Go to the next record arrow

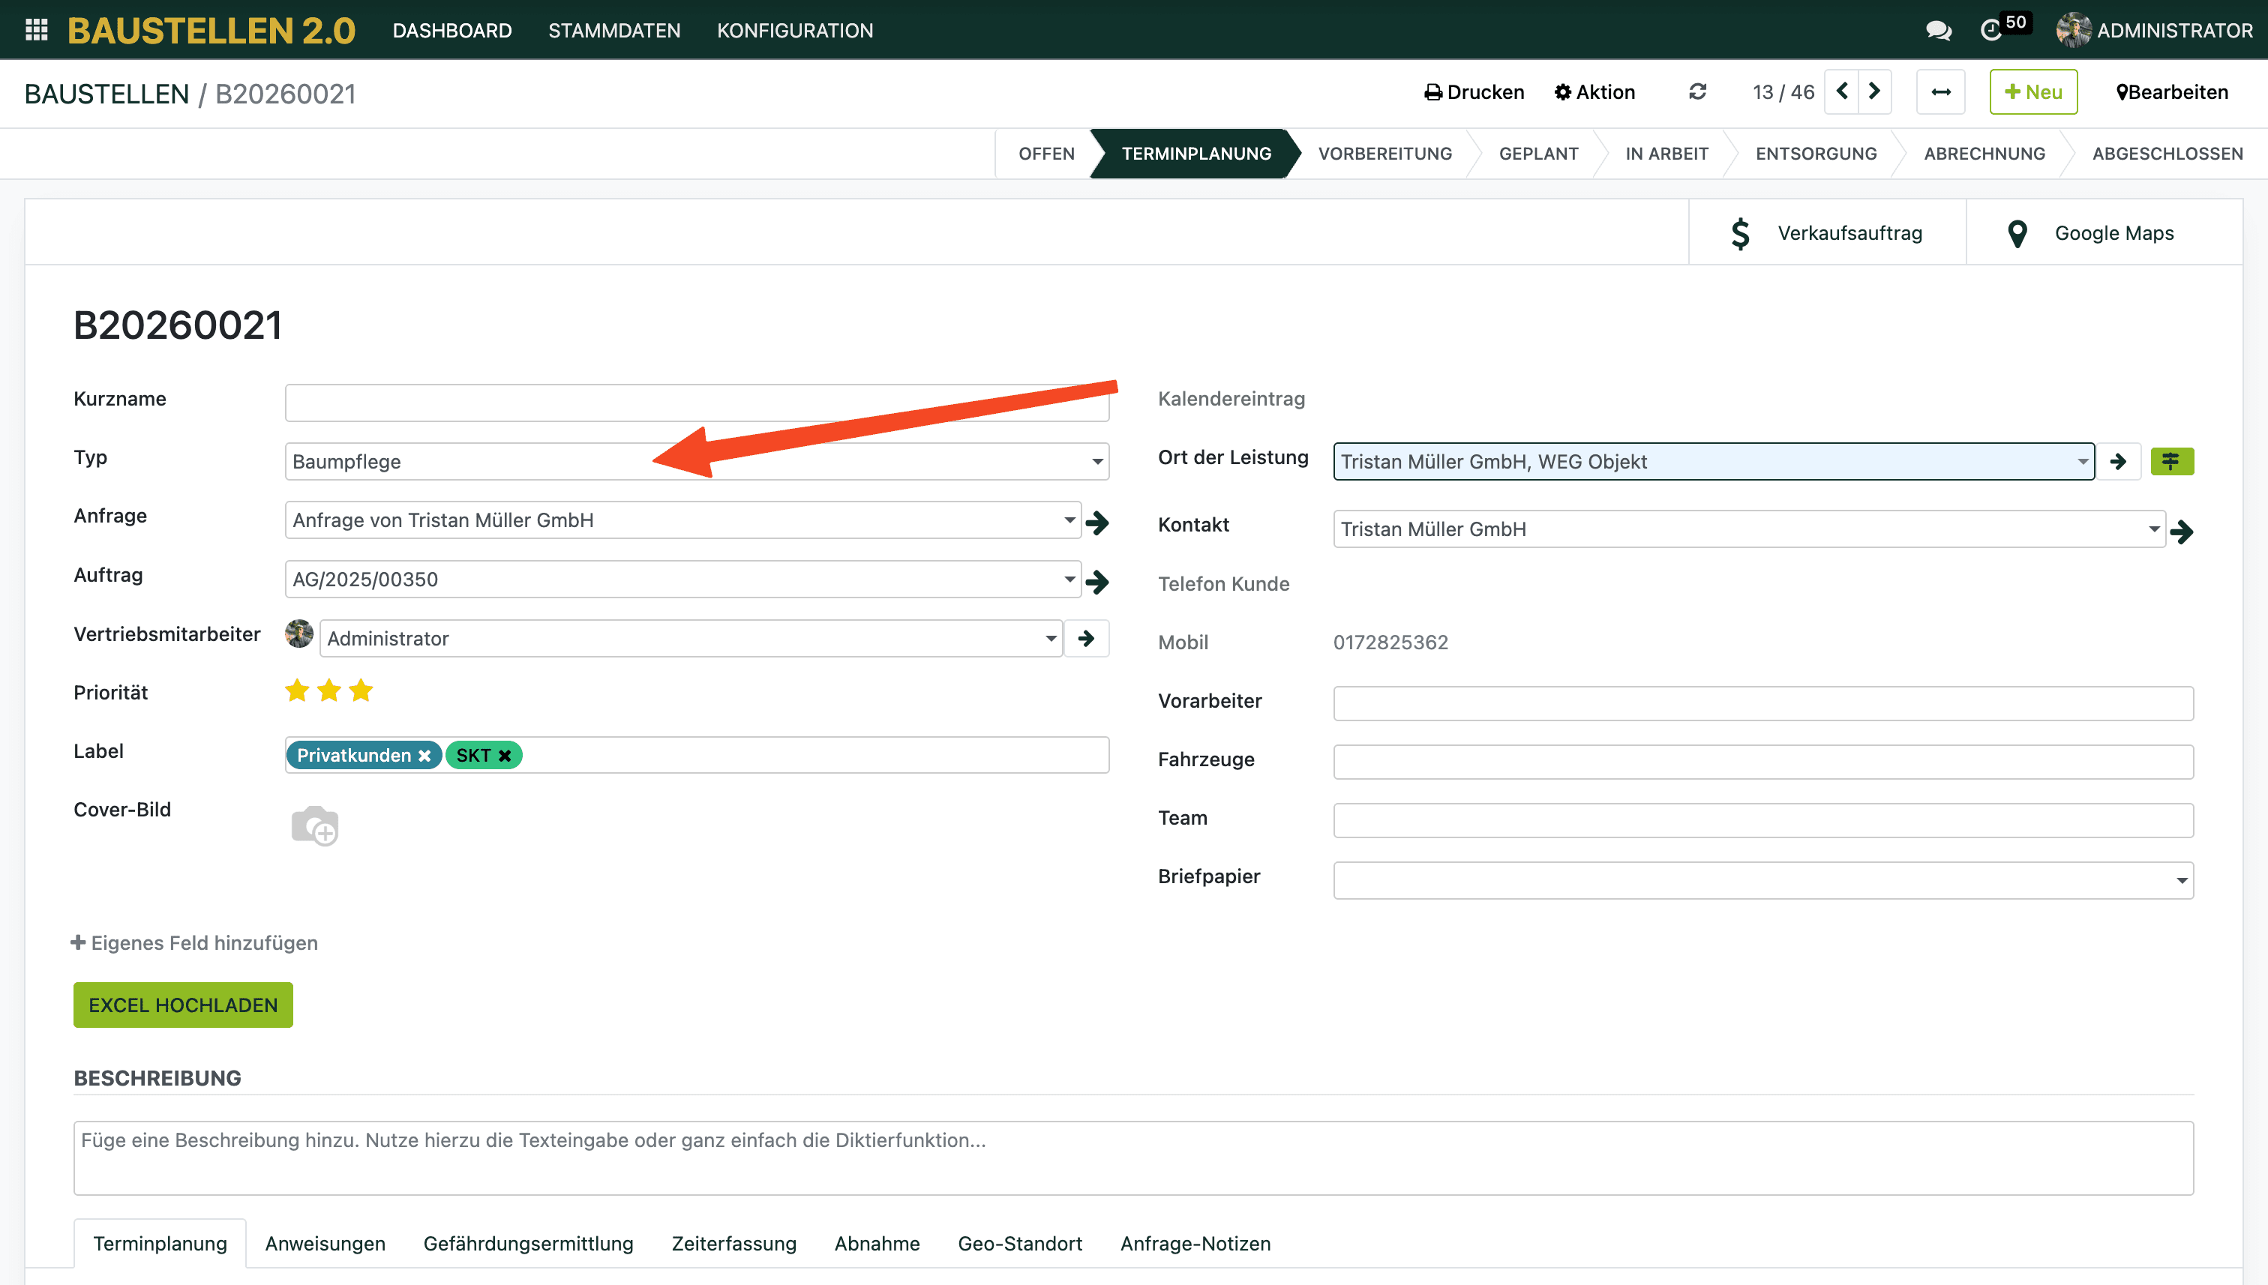point(1874,91)
